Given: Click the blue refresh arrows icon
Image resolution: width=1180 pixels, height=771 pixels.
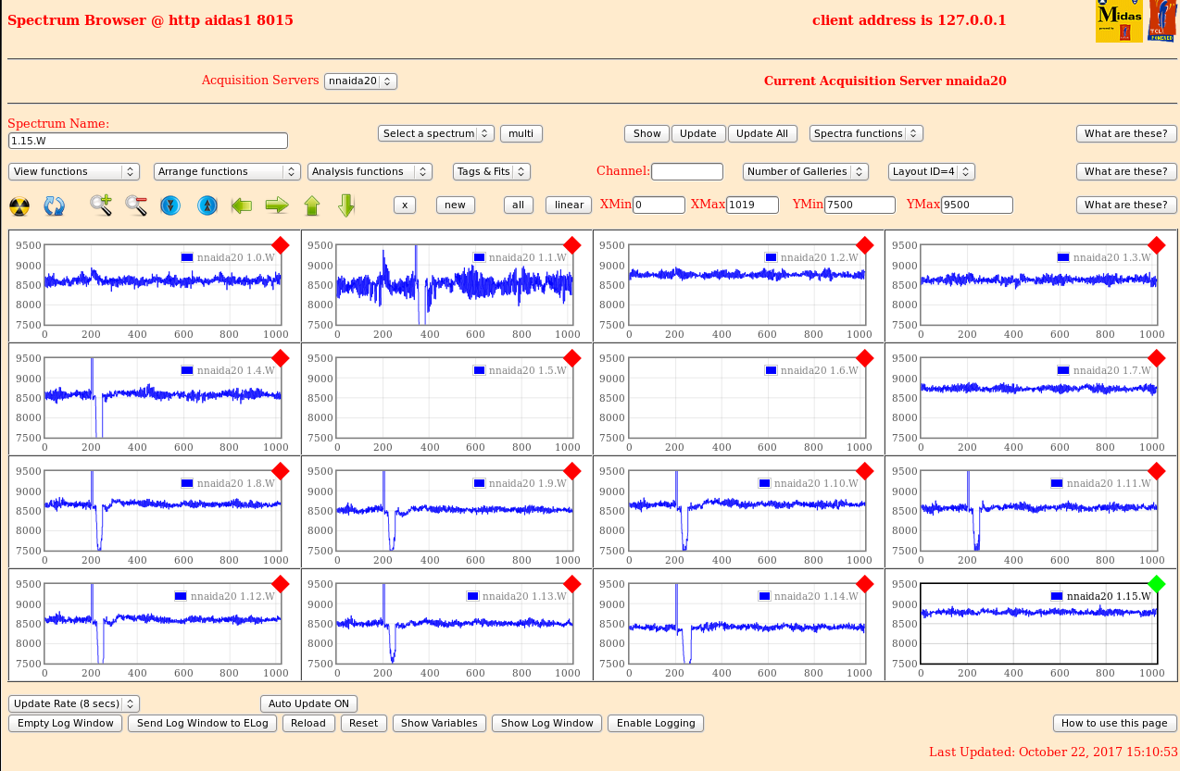Looking at the screenshot, I should coord(55,205).
